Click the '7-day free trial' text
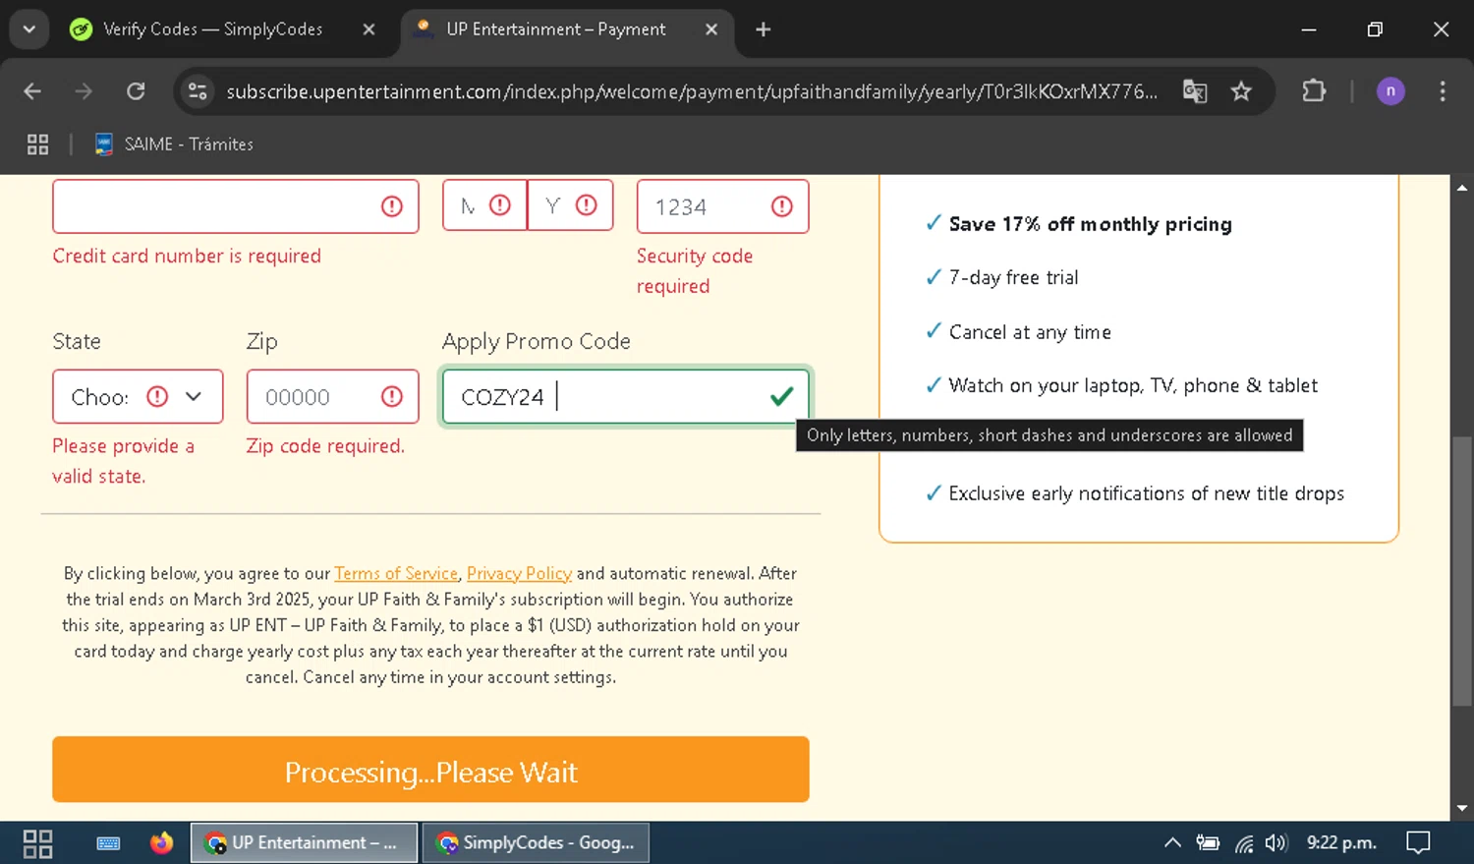This screenshot has width=1474, height=864. click(x=1013, y=278)
